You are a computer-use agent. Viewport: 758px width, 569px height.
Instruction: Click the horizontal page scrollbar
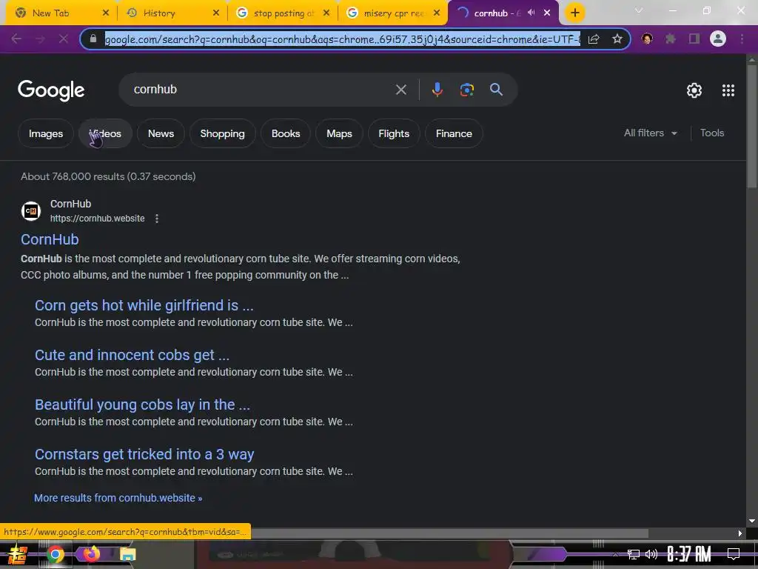coord(449,533)
